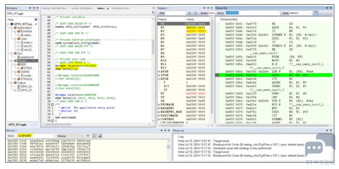Screen dimensions: 339x169
Task: Collapse the code fold at line 71
Action: pos(52,104)
